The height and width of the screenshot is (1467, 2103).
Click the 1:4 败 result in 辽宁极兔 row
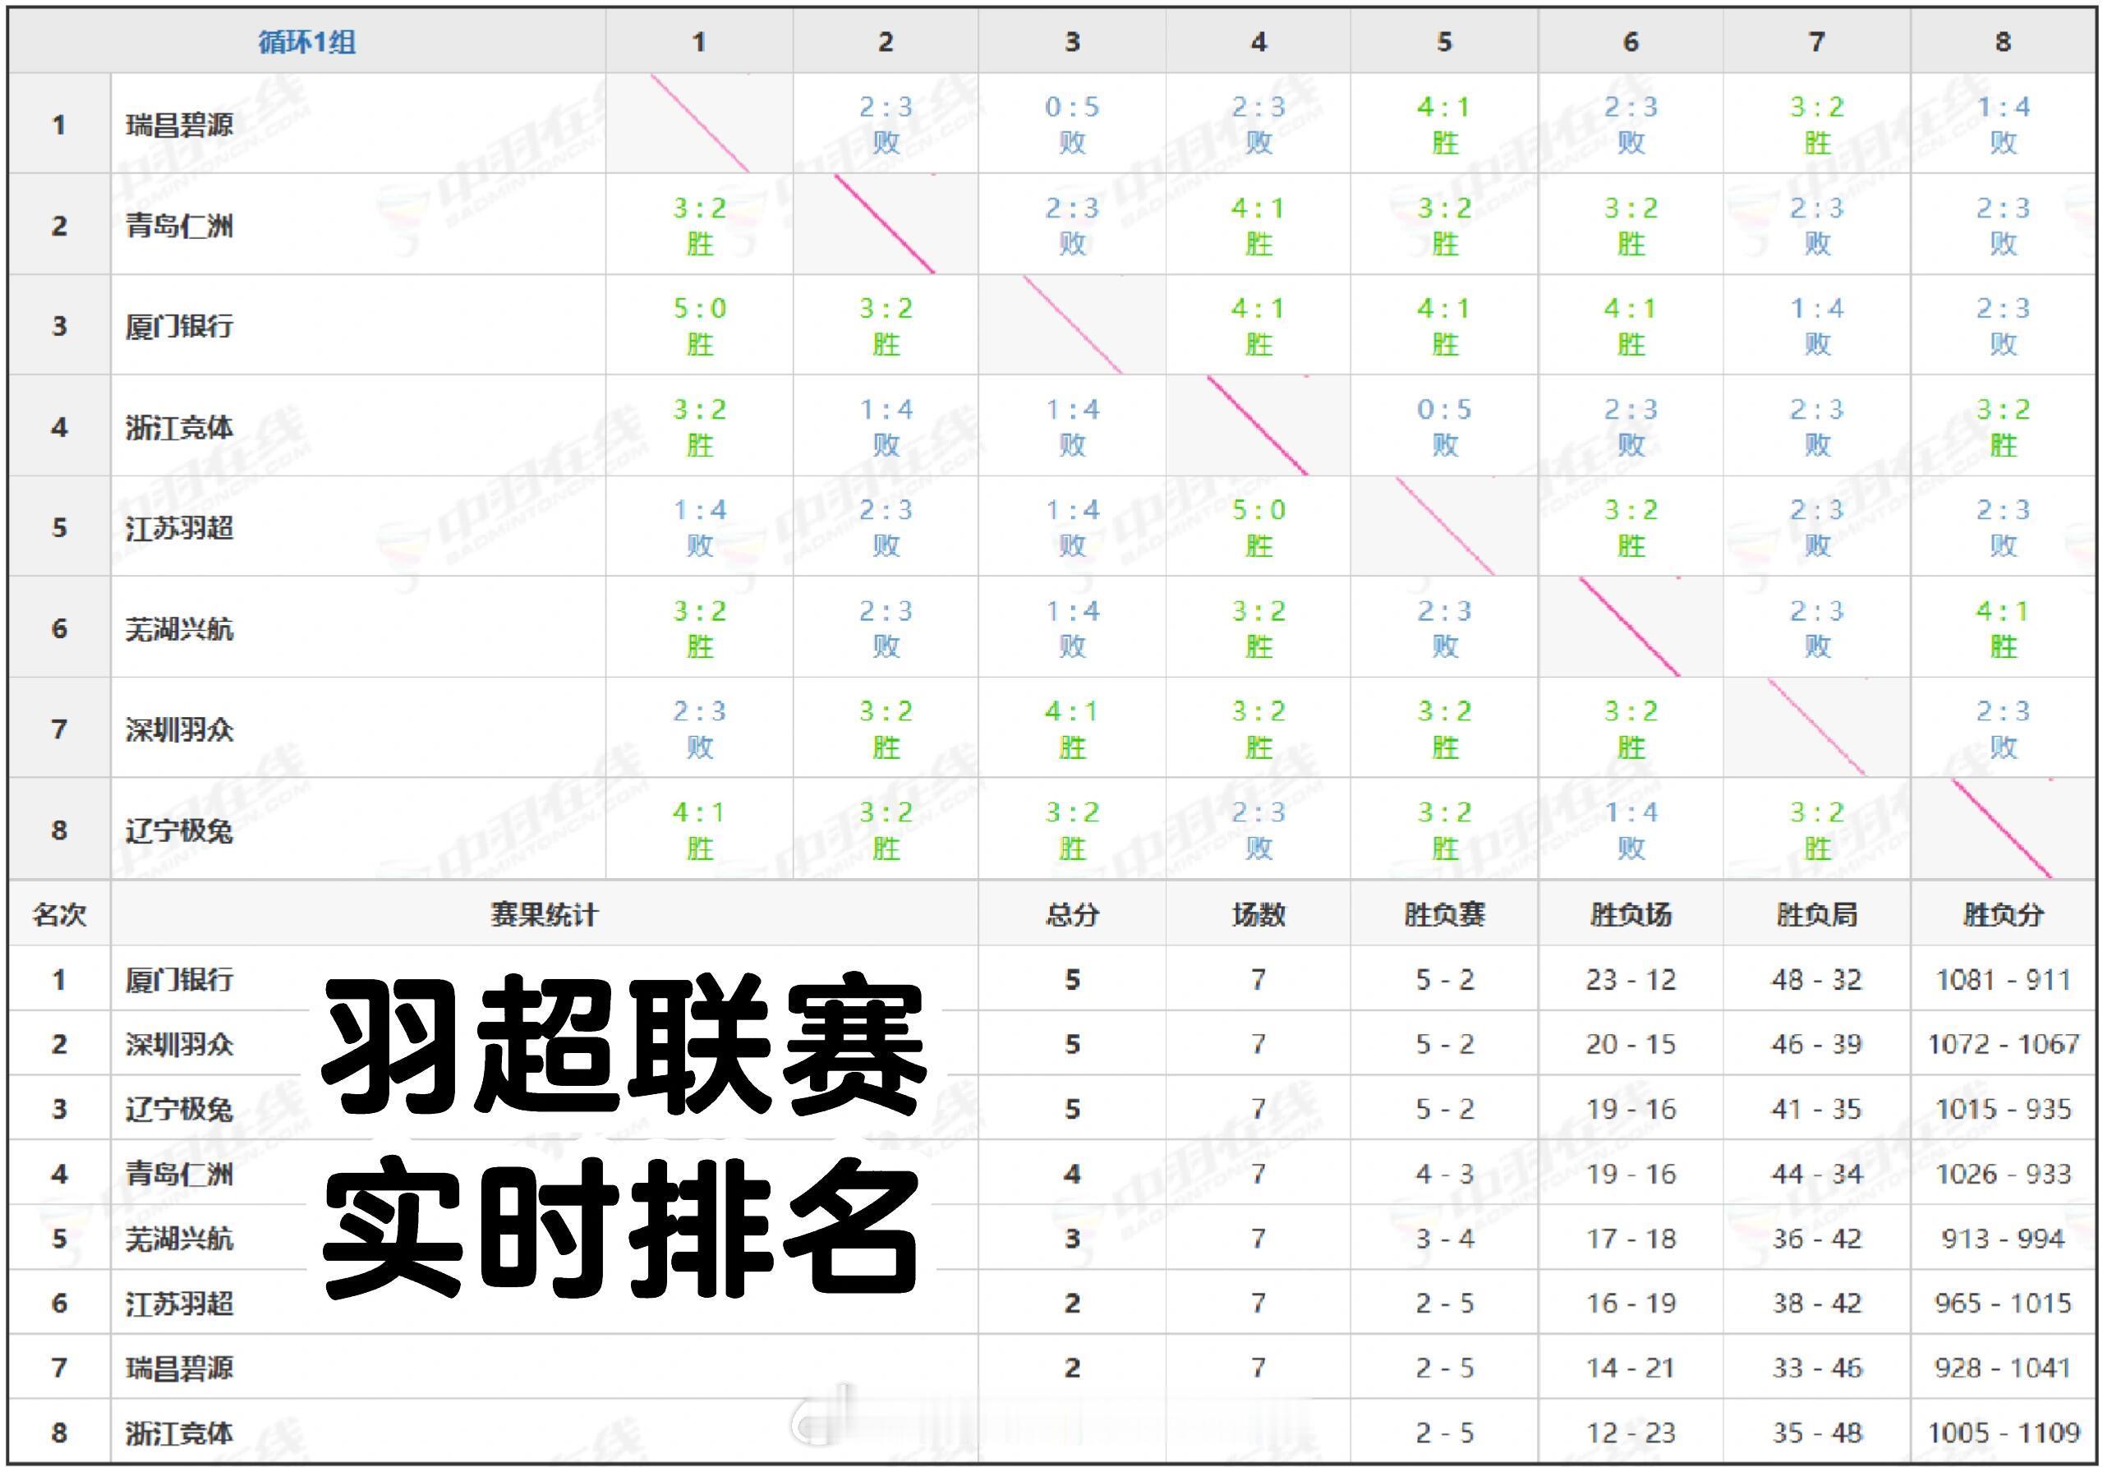coord(1631,830)
